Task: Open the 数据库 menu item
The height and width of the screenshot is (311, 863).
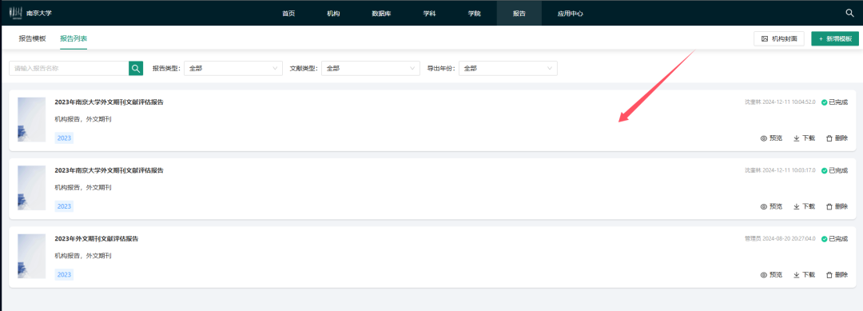Action: [x=381, y=14]
